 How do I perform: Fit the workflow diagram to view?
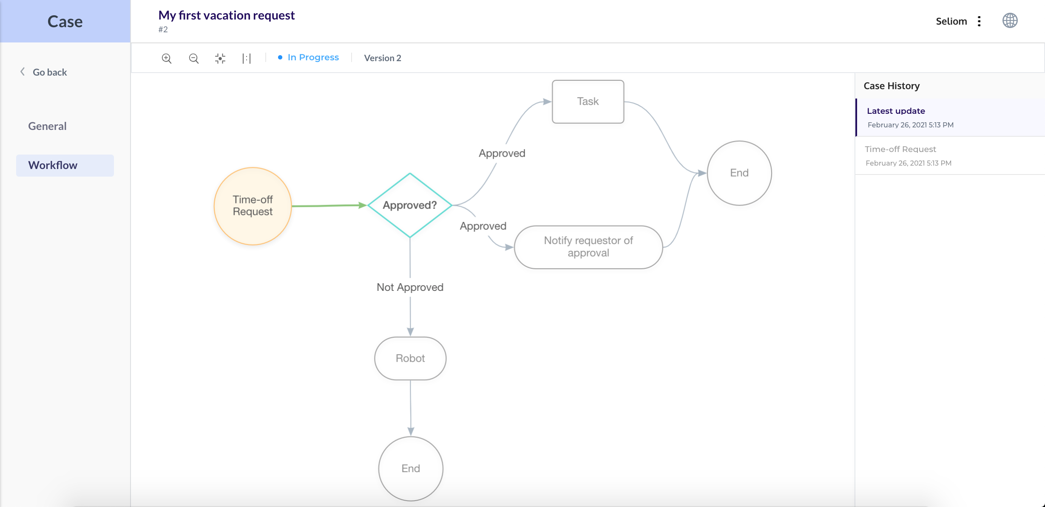[220, 58]
